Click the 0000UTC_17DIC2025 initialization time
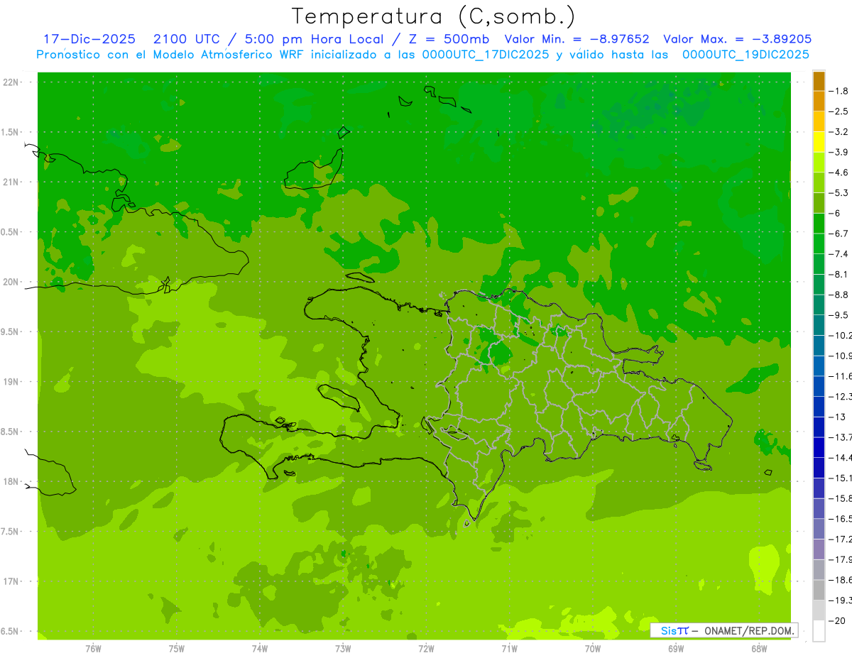Screen dimensions: 852x658 (x=486, y=55)
